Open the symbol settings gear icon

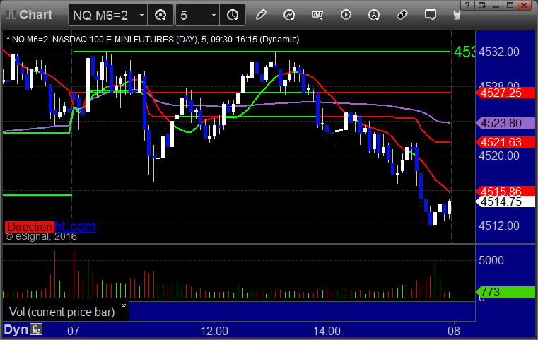point(160,15)
